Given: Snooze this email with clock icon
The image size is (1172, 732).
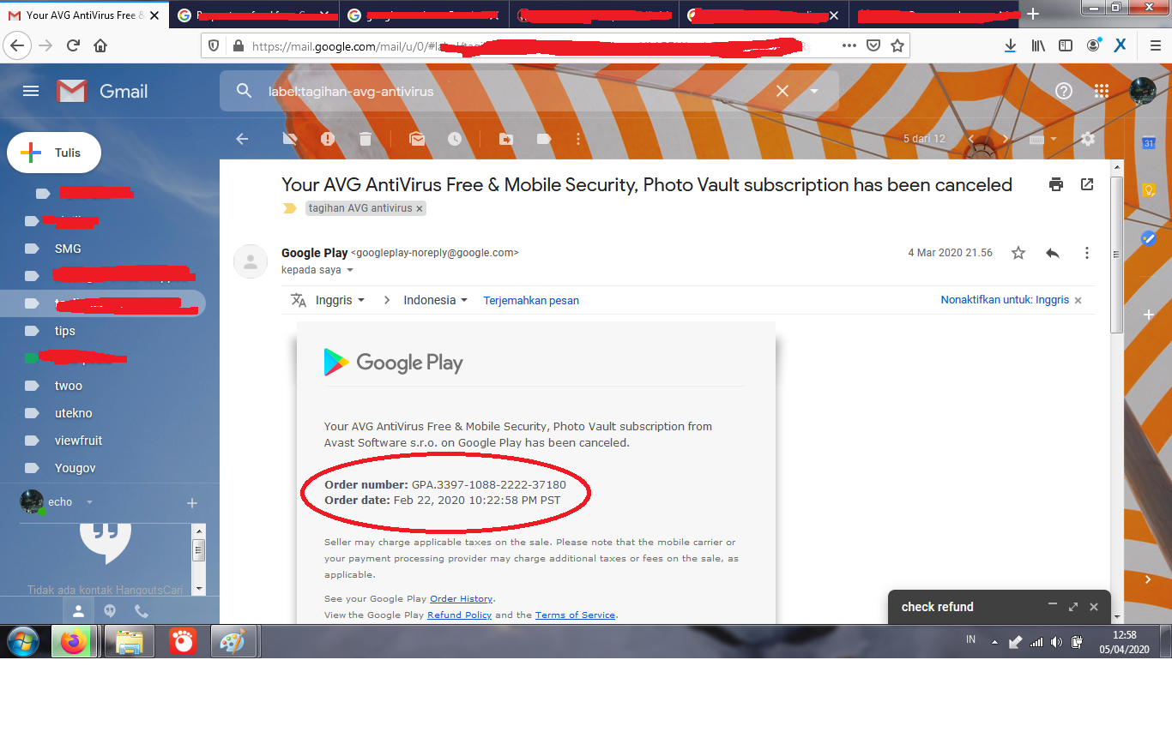Looking at the screenshot, I should pyautogui.click(x=455, y=139).
